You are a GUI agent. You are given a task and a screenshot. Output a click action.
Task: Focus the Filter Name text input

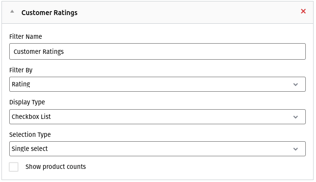point(158,51)
